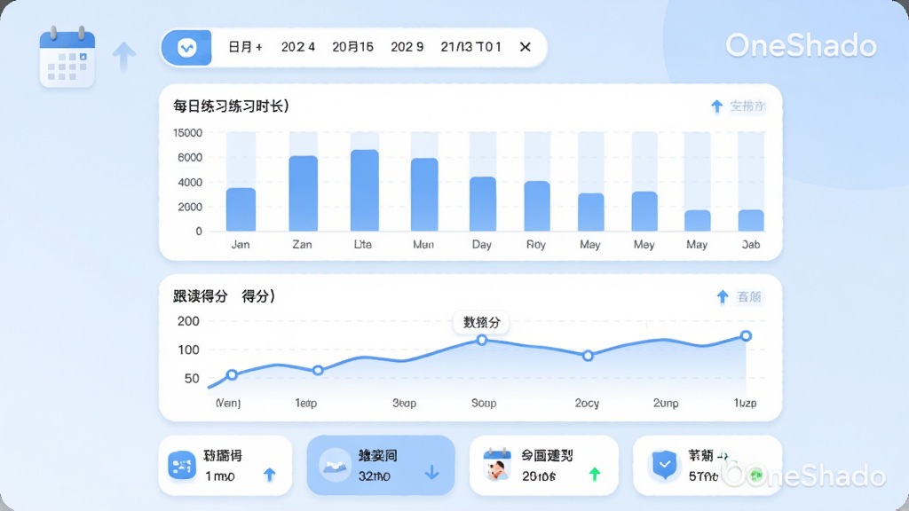Open the "日月 +" selector in the date bar
This screenshot has height=511, width=909.
tap(245, 47)
